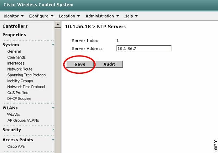
Task: Open the Administration menu
Action: point(102,16)
